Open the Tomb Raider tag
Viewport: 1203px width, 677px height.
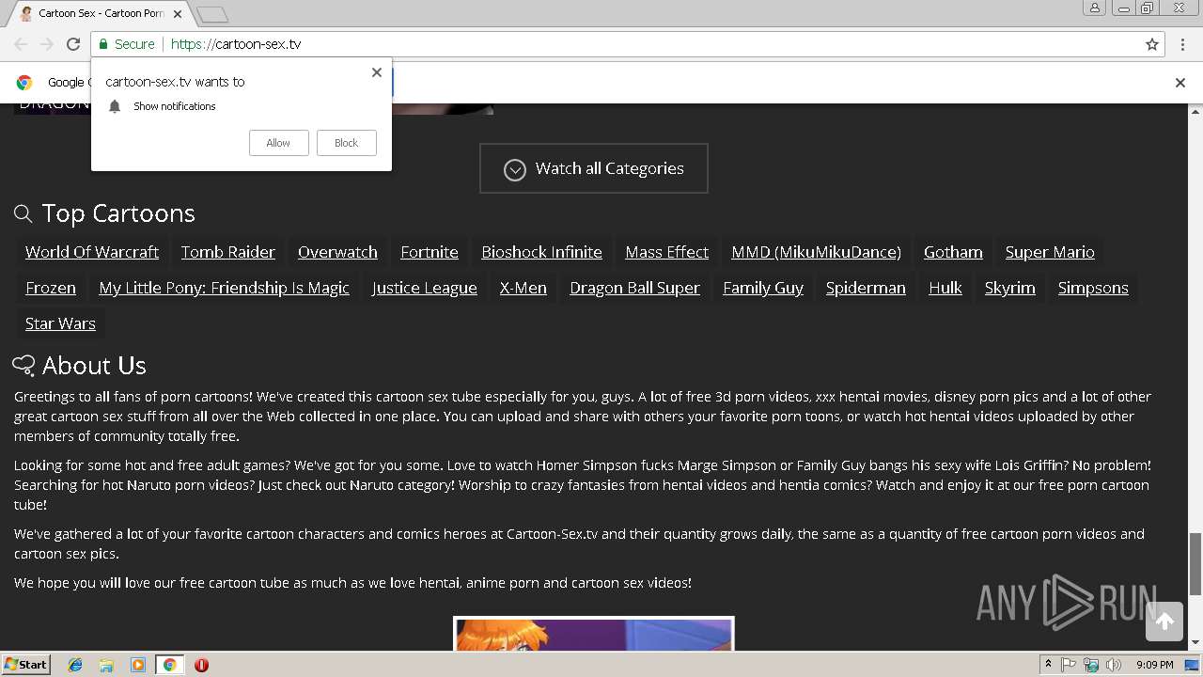click(228, 252)
